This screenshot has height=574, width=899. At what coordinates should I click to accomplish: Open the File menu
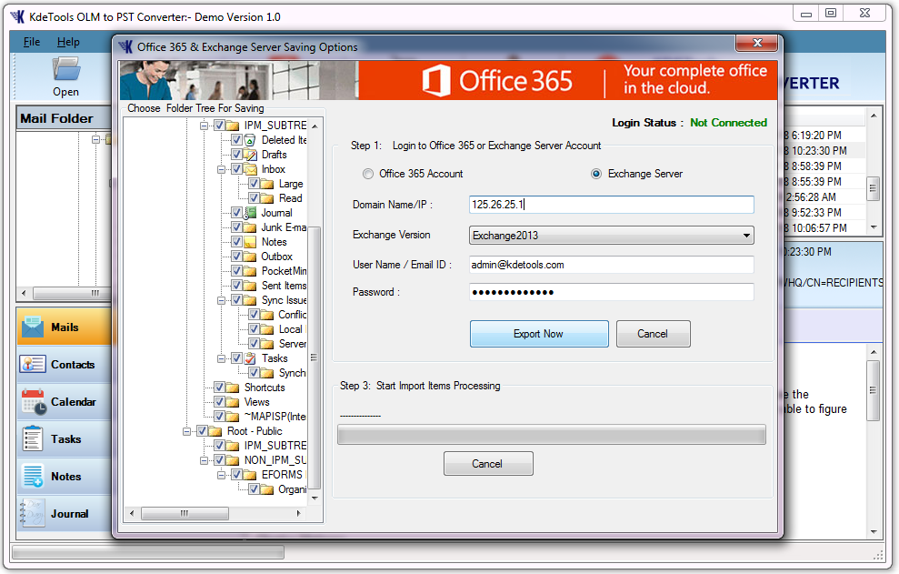[32, 42]
